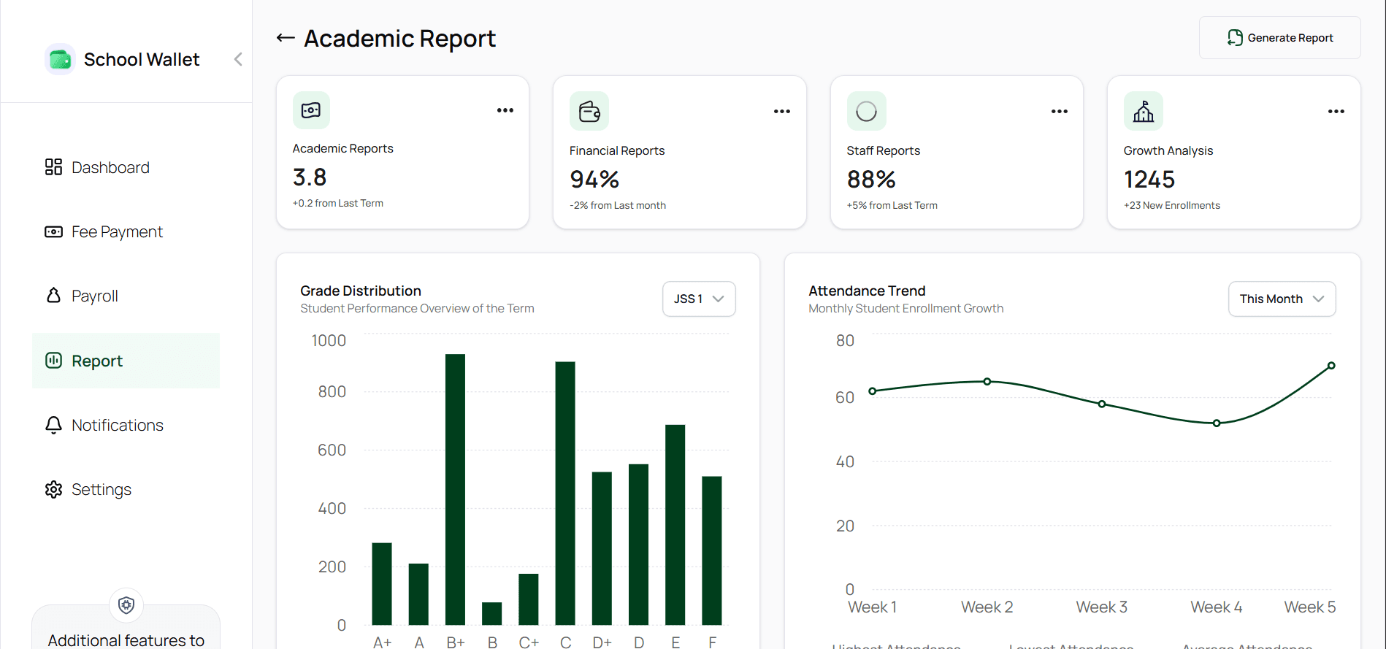The image size is (1386, 649).
Task: Click the Financial Reports wallet icon
Action: [589, 111]
